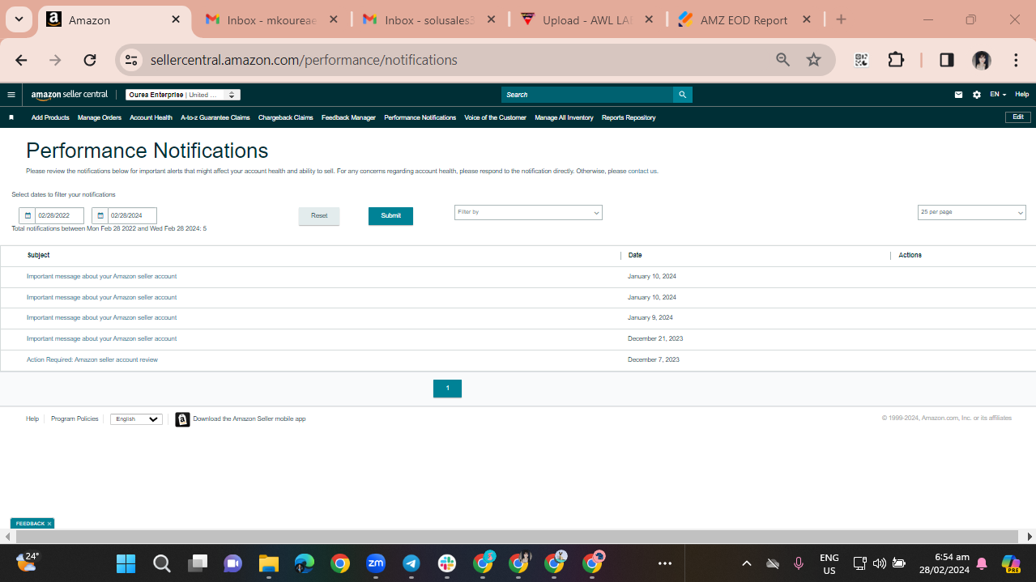Open the Chrome profile avatar
The height and width of the screenshot is (582, 1036).
[x=982, y=60]
